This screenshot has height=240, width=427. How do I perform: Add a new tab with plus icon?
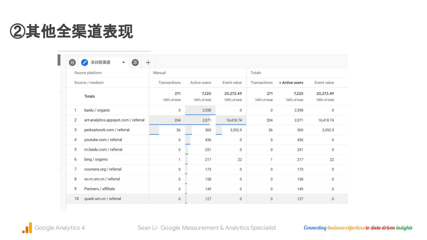(148, 62)
